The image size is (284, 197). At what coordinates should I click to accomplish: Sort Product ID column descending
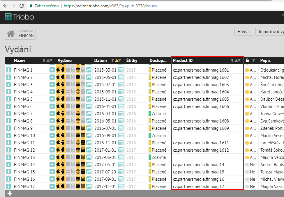(x=239, y=60)
